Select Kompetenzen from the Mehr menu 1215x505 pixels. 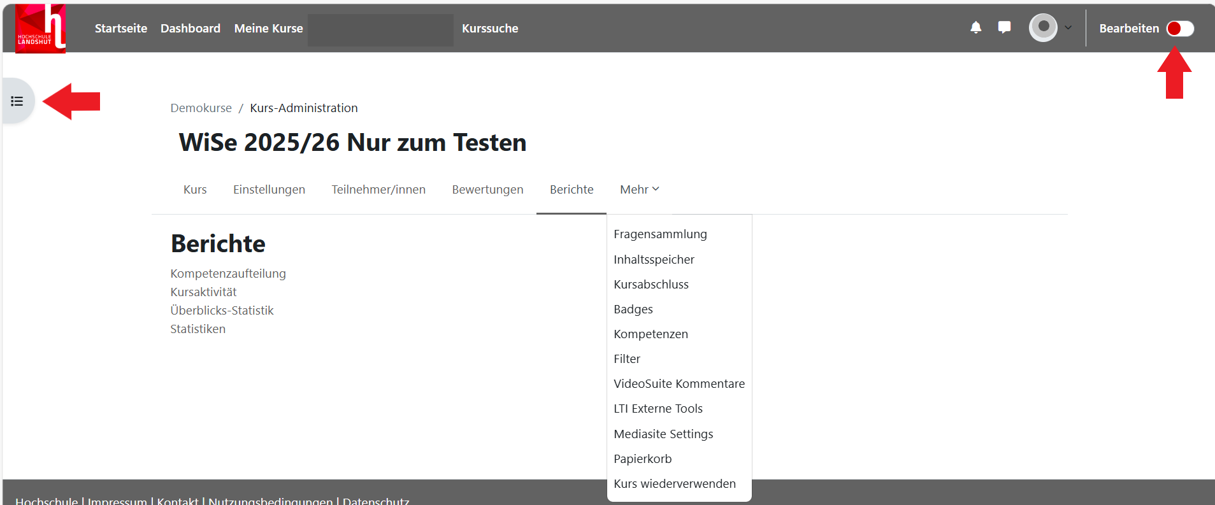(651, 334)
